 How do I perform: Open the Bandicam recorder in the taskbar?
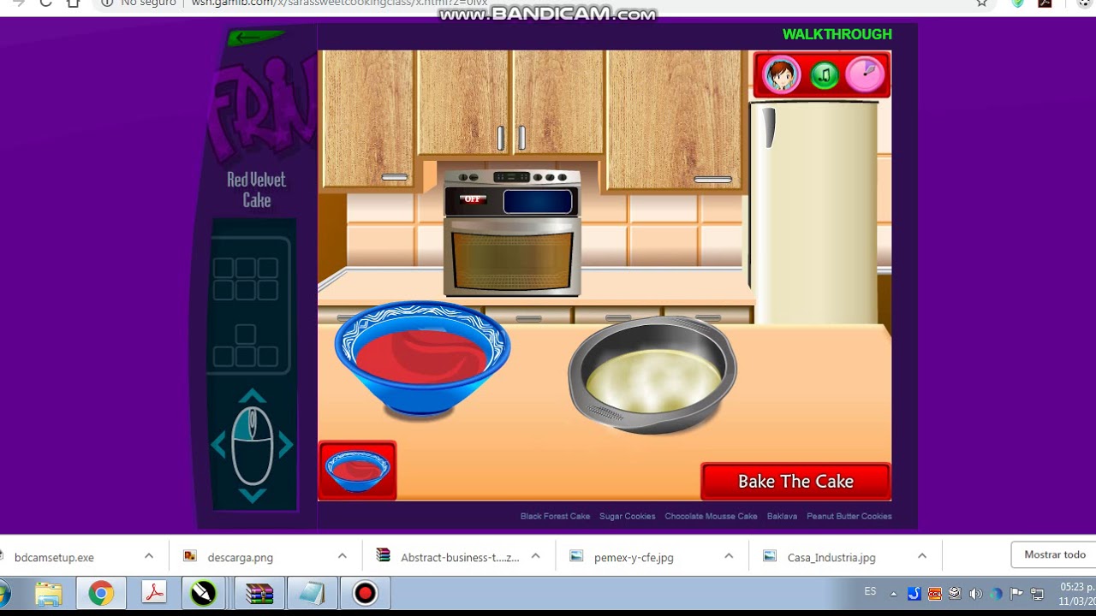tap(365, 593)
